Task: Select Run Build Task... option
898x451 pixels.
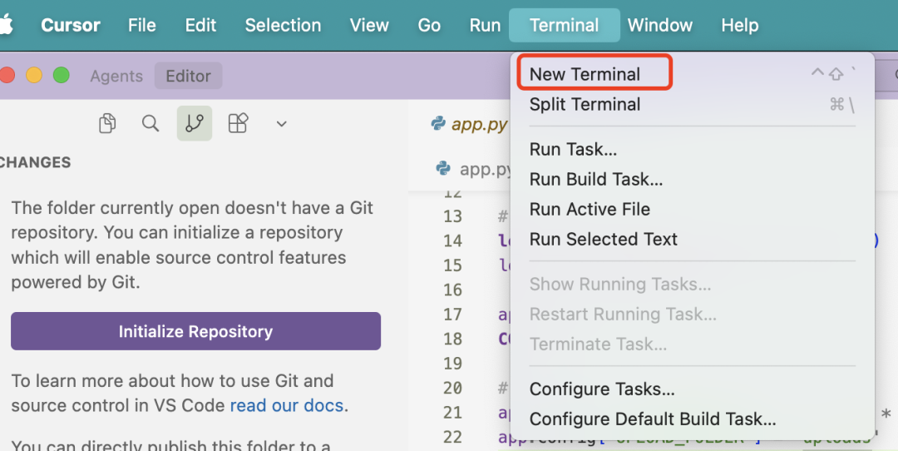Action: point(595,179)
